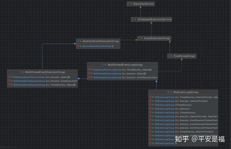The image size is (231, 149).
Task: Click NioEventLoopGroup (int, ThreadFactory) constructor text
Action: coord(175,113)
